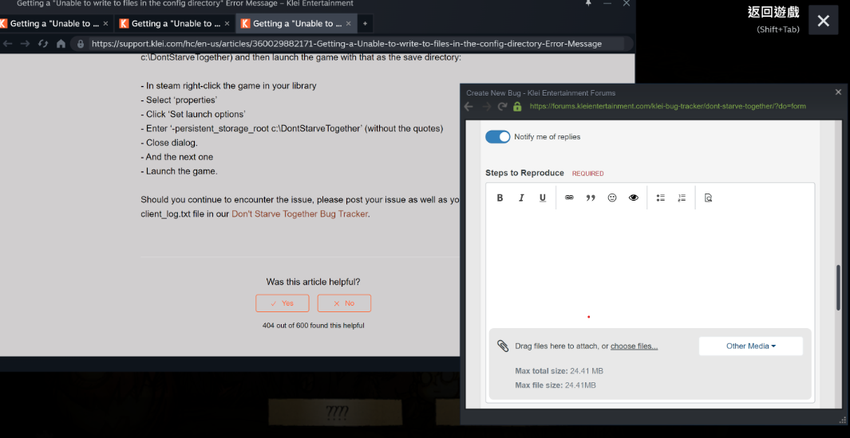
Task: Open the Don't Starve Together Bug Tracker link
Action: [x=299, y=214]
